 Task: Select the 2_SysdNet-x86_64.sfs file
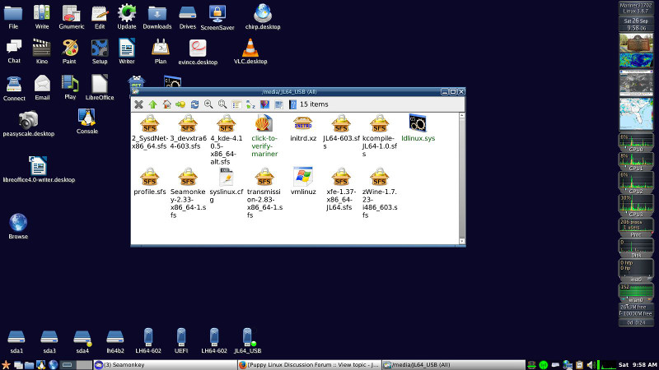pyautogui.click(x=150, y=132)
